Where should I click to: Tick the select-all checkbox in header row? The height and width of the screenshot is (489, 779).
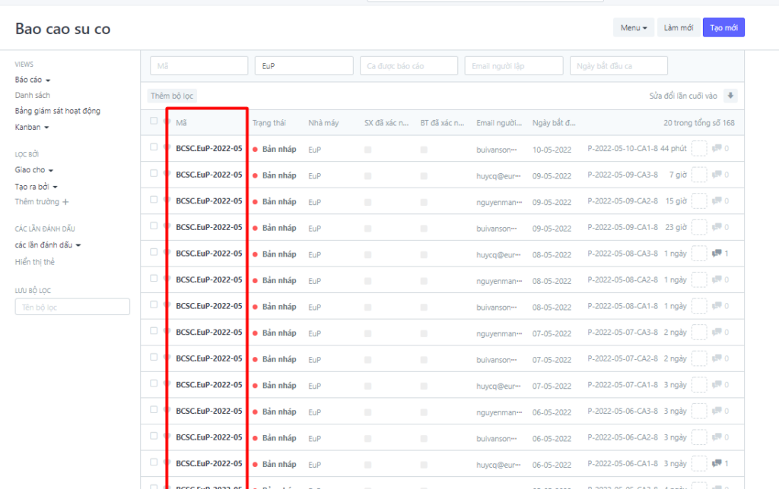click(154, 121)
